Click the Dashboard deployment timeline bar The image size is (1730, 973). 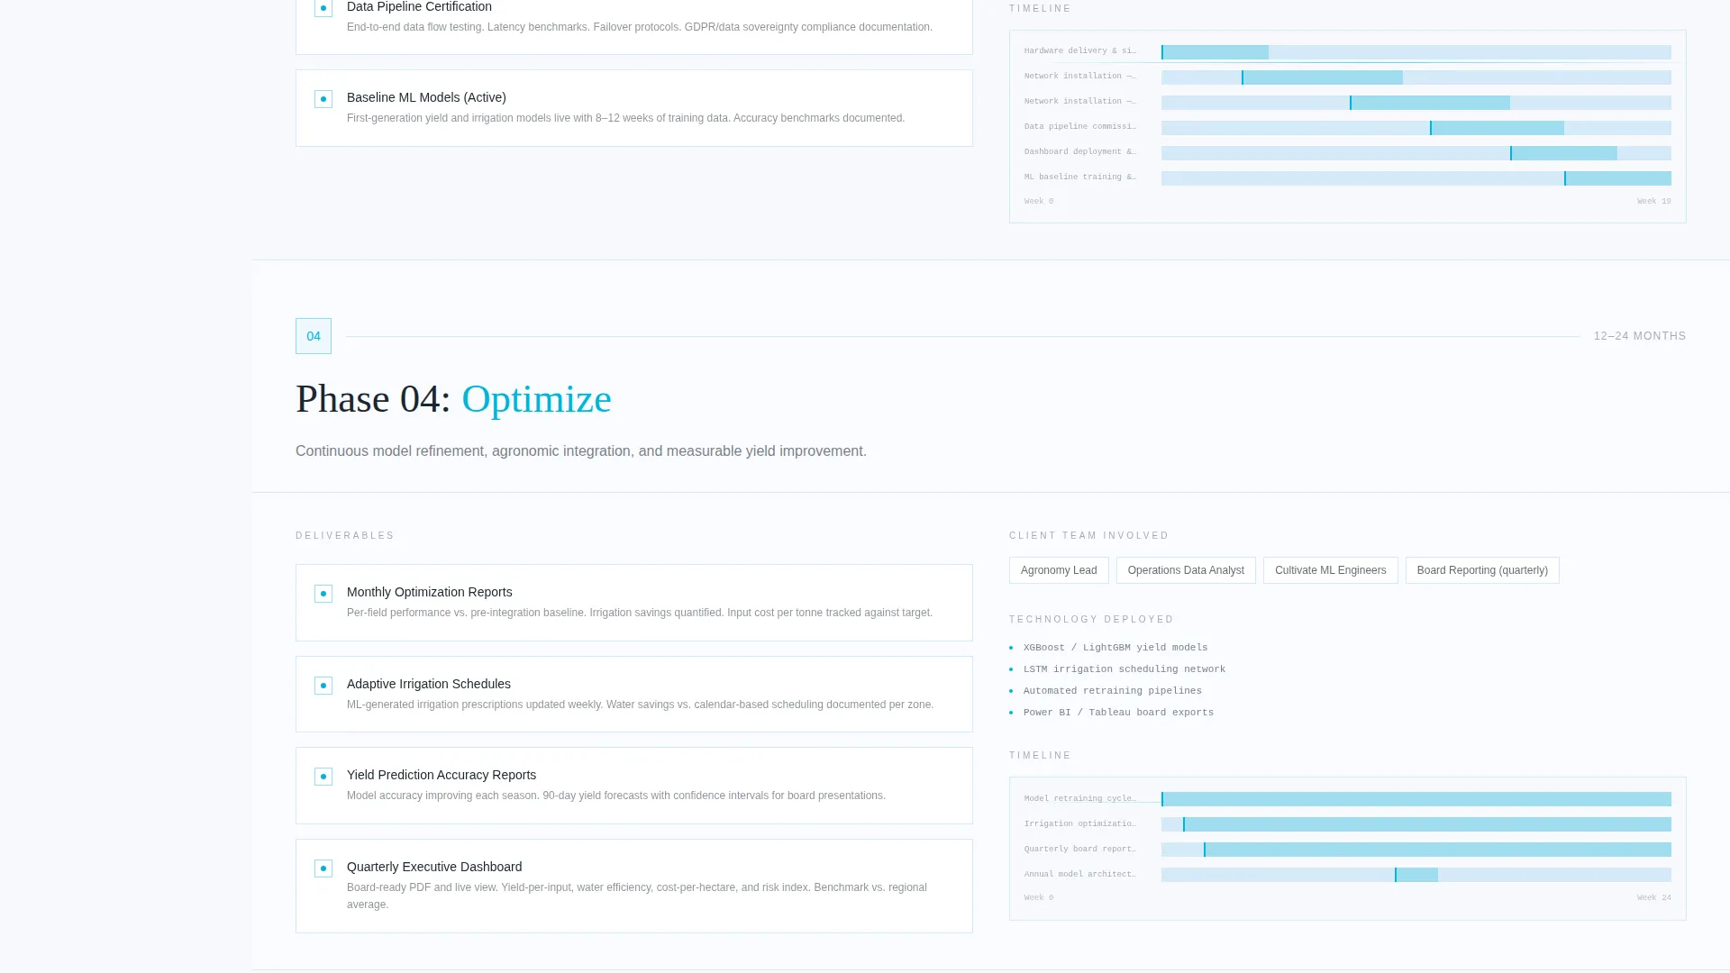tap(1563, 153)
